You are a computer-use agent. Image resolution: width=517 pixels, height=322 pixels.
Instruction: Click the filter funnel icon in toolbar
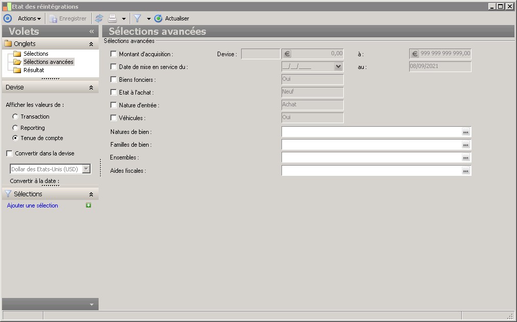click(x=137, y=18)
